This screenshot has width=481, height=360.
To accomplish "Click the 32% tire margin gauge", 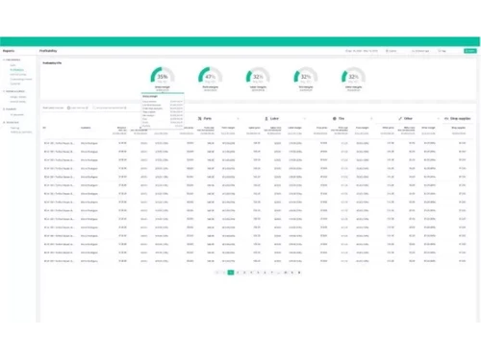I will [x=306, y=76].
